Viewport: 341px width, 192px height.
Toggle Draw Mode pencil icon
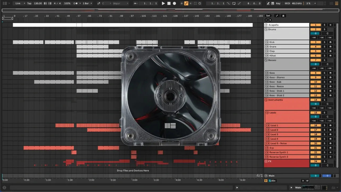pyautogui.click(x=268, y=3)
